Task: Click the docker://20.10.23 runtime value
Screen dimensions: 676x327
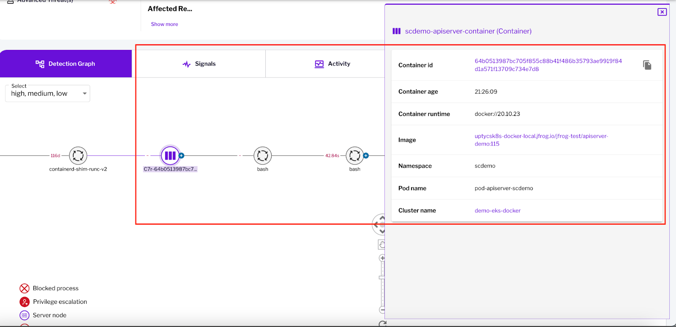Action: click(x=497, y=114)
